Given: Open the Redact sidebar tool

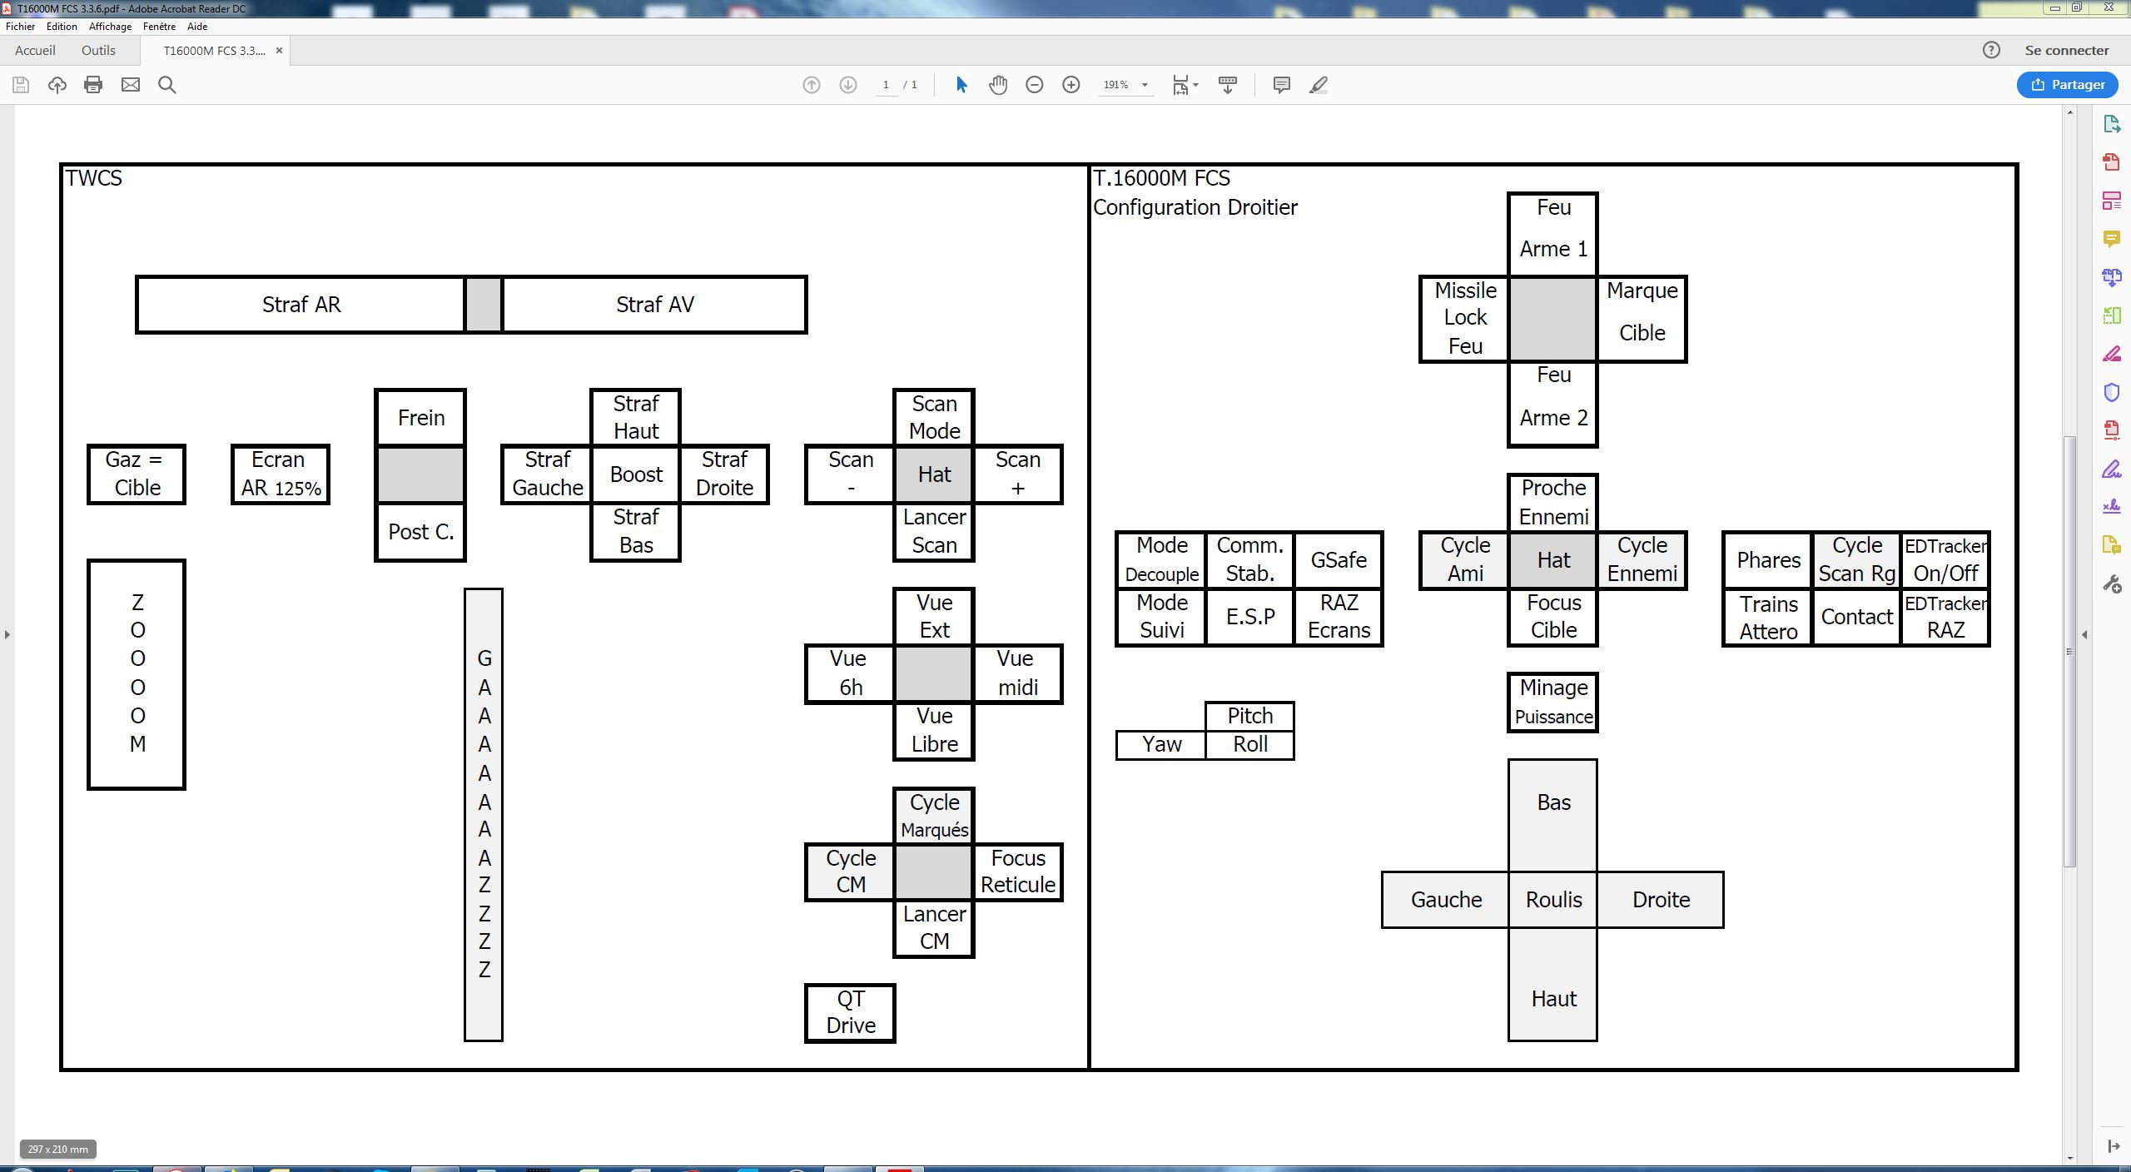Looking at the screenshot, I should [x=2111, y=354].
